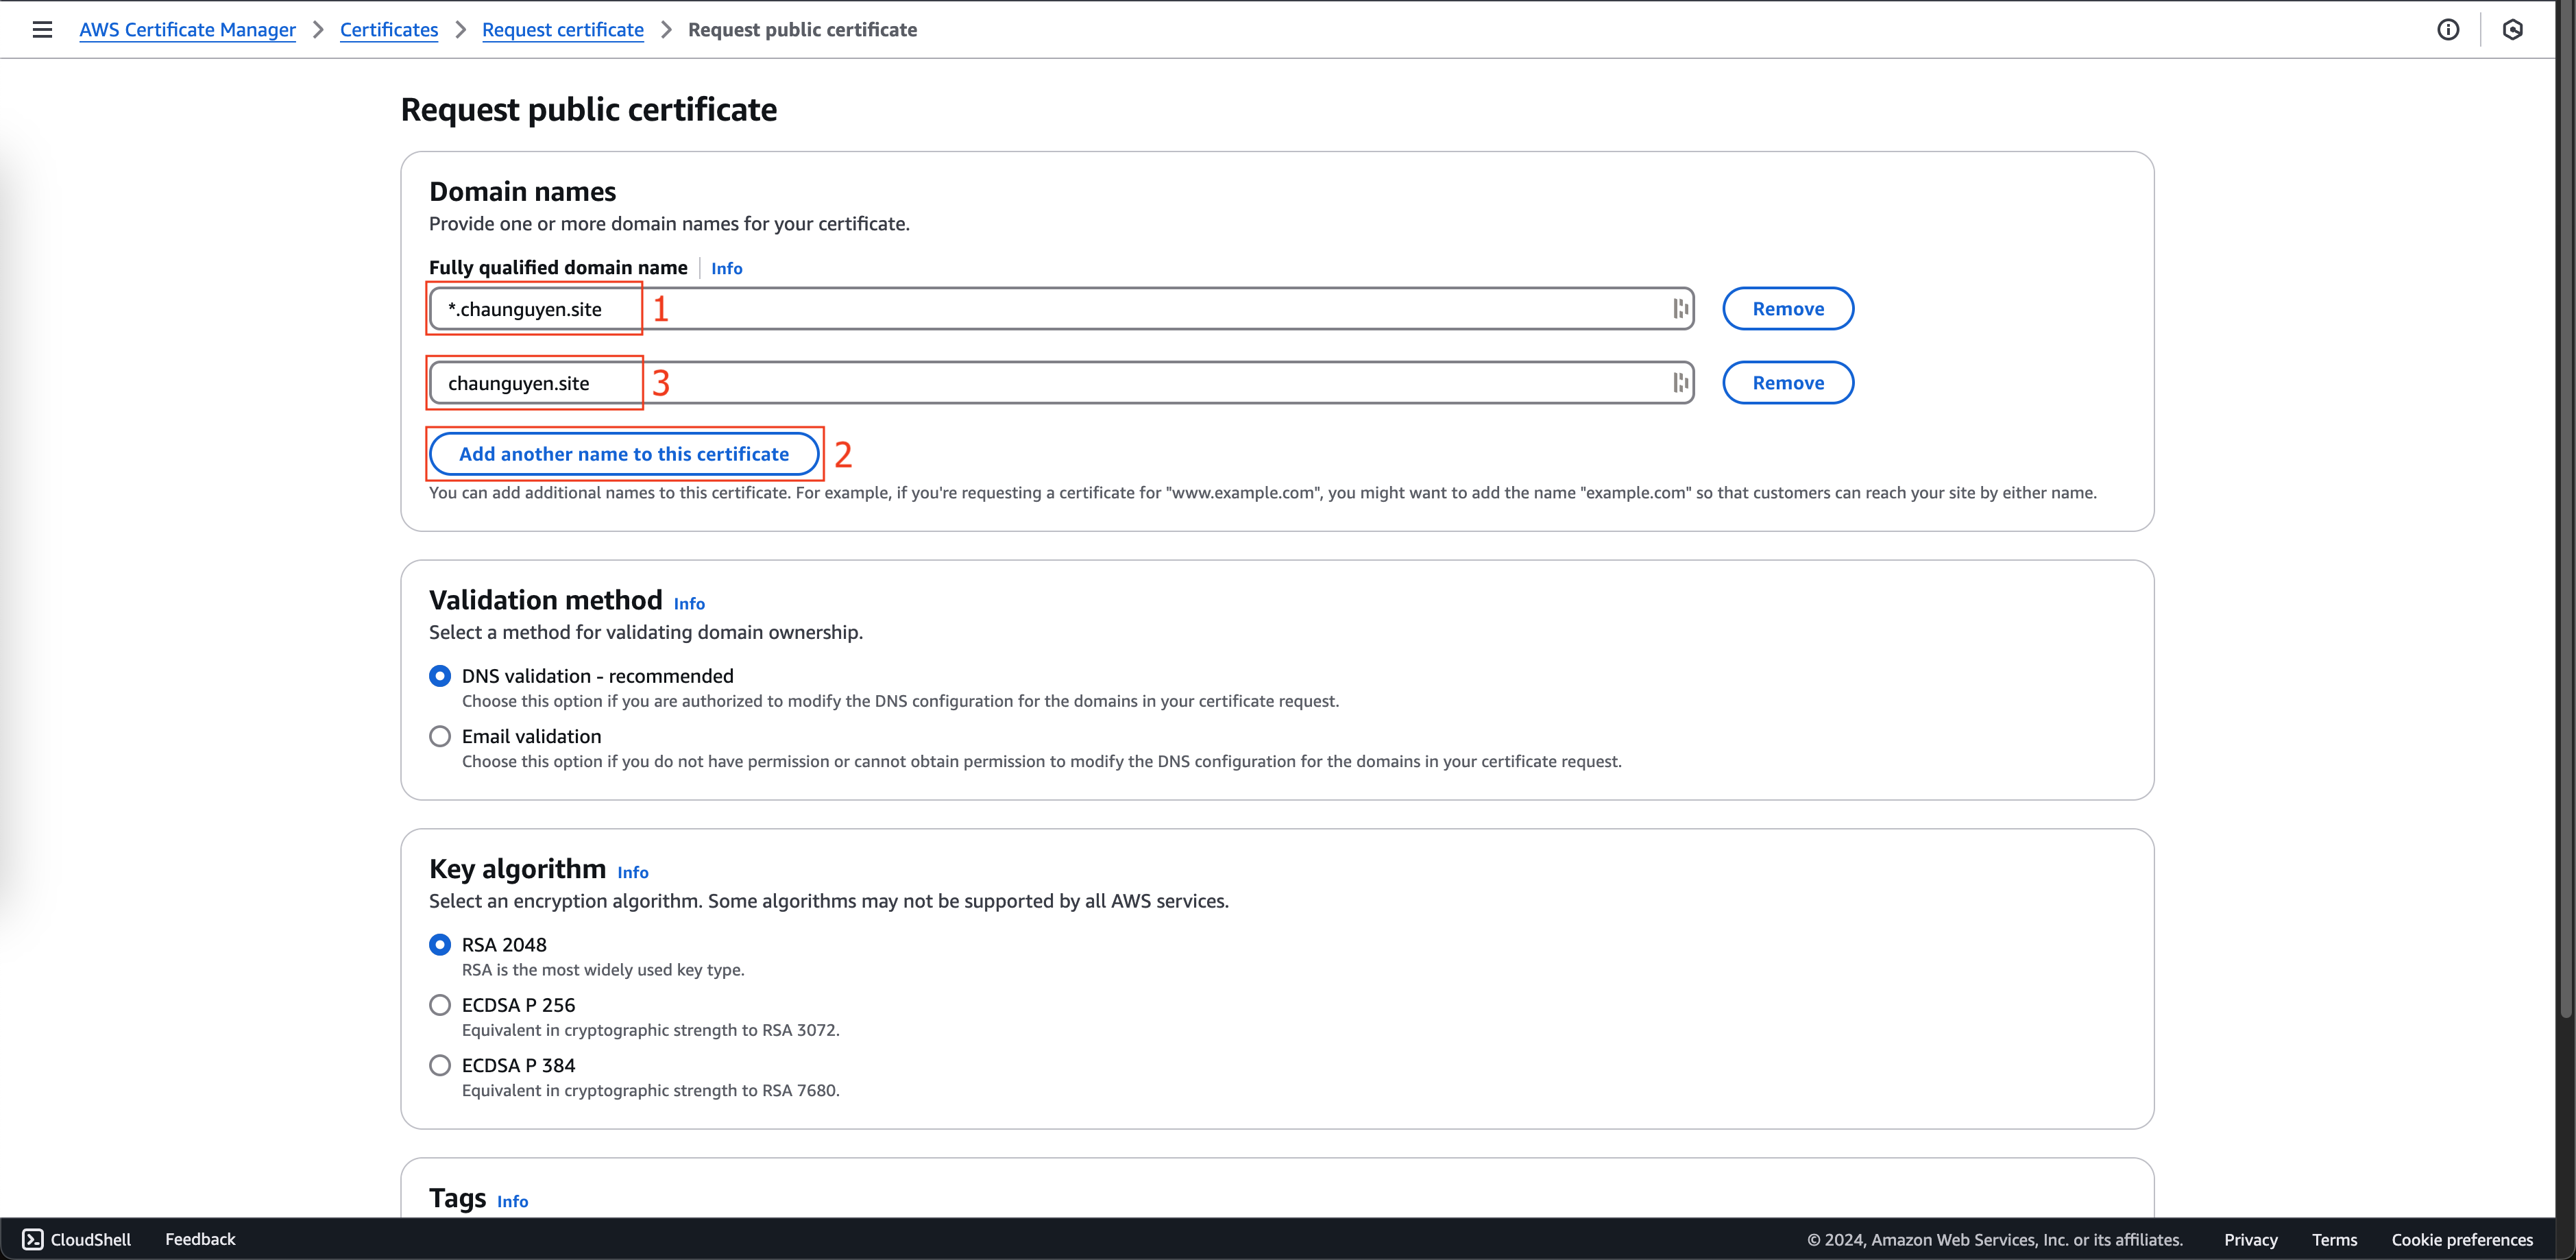
Task: Click the hamburger menu icon top left
Action: (42, 29)
